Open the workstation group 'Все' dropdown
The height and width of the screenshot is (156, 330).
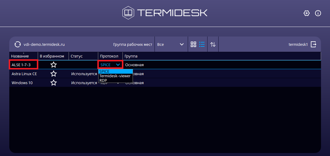click(171, 44)
